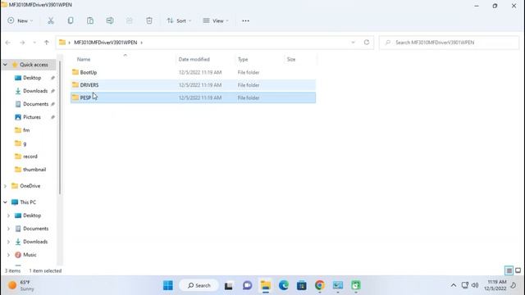Open the See more ellipsis menu
This screenshot has width=525, height=295.
click(245, 20)
